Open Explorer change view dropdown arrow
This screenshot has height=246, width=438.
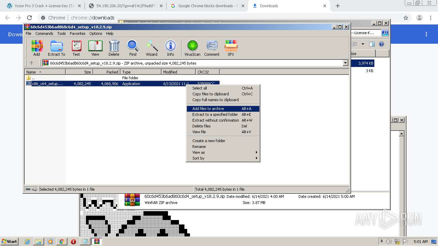363,44
